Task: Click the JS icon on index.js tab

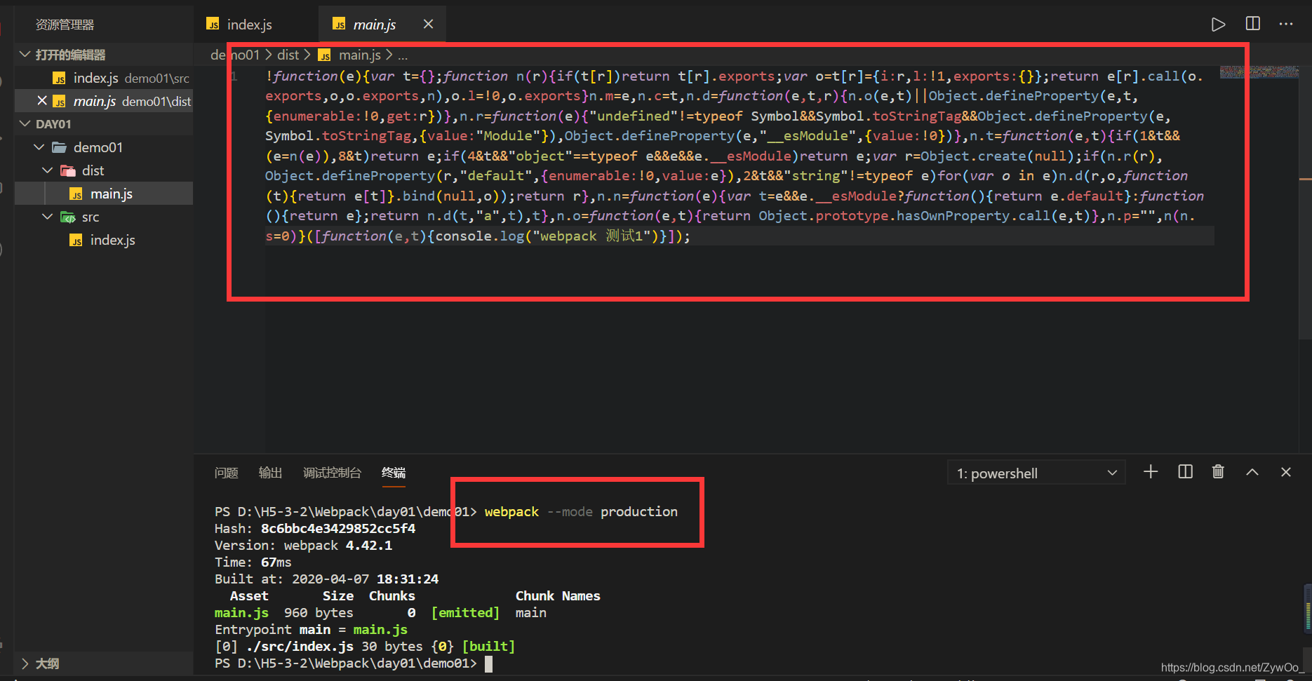Action: pyautogui.click(x=213, y=25)
